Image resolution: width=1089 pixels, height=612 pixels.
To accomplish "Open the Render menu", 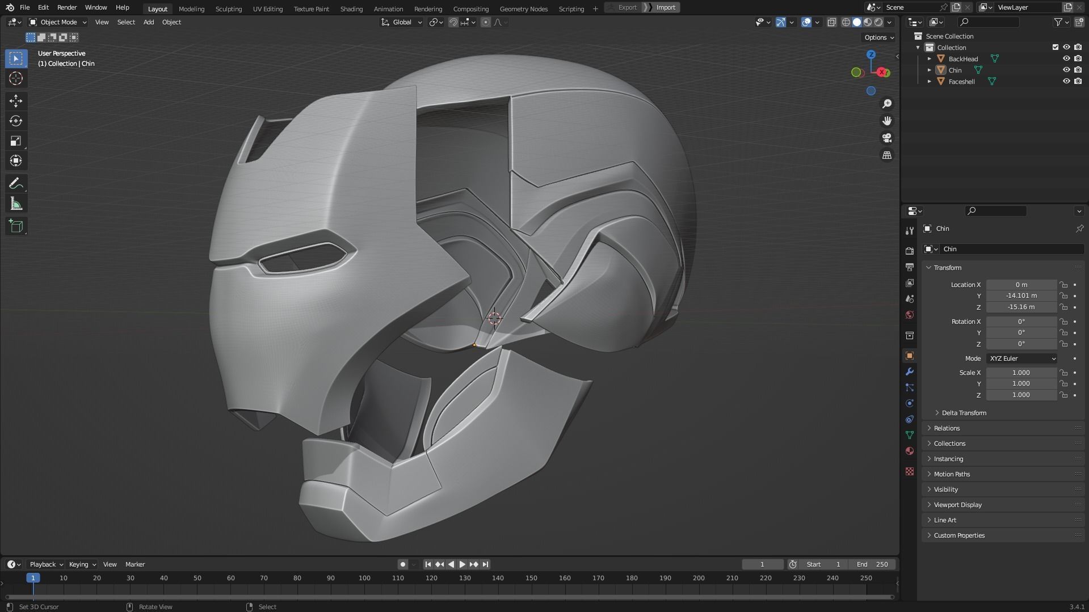I will pos(67,7).
